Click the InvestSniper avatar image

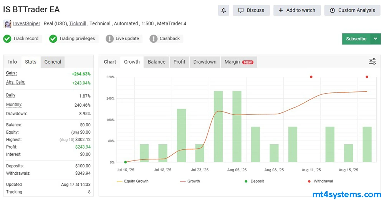[7, 24]
